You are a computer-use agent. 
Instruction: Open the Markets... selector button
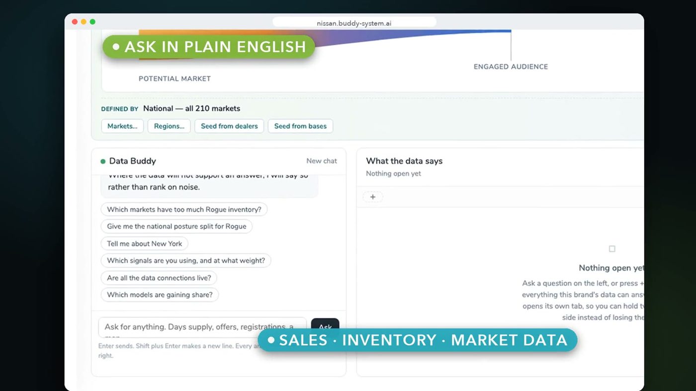tap(122, 126)
